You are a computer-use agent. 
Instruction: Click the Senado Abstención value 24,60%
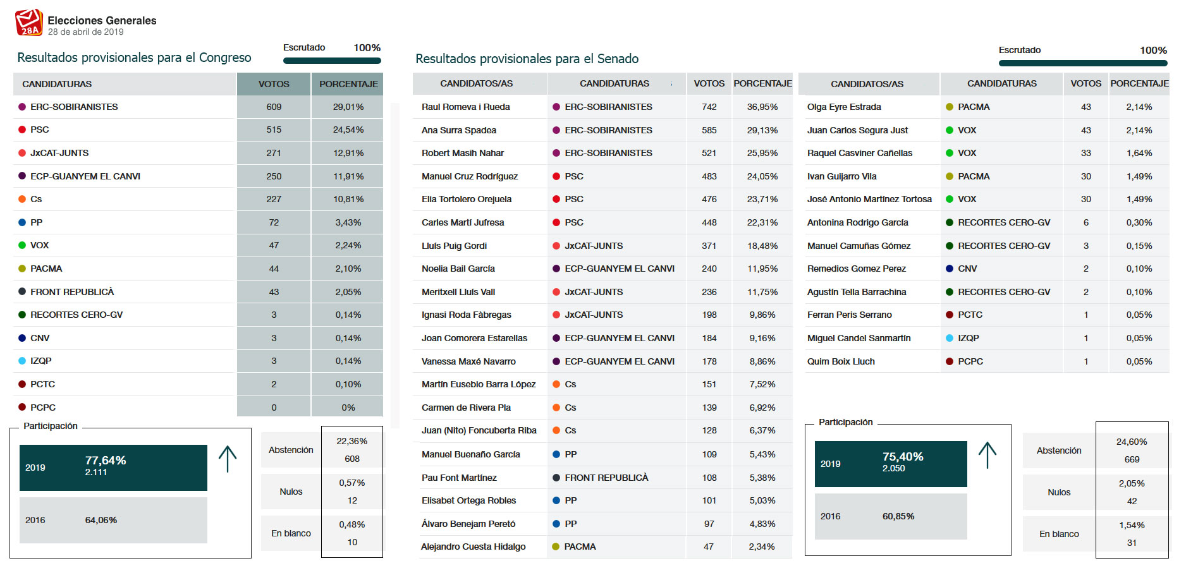(x=1132, y=442)
